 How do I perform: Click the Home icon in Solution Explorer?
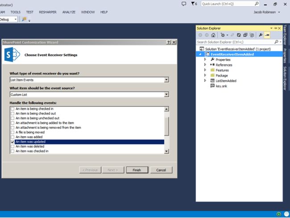[x=213, y=35]
